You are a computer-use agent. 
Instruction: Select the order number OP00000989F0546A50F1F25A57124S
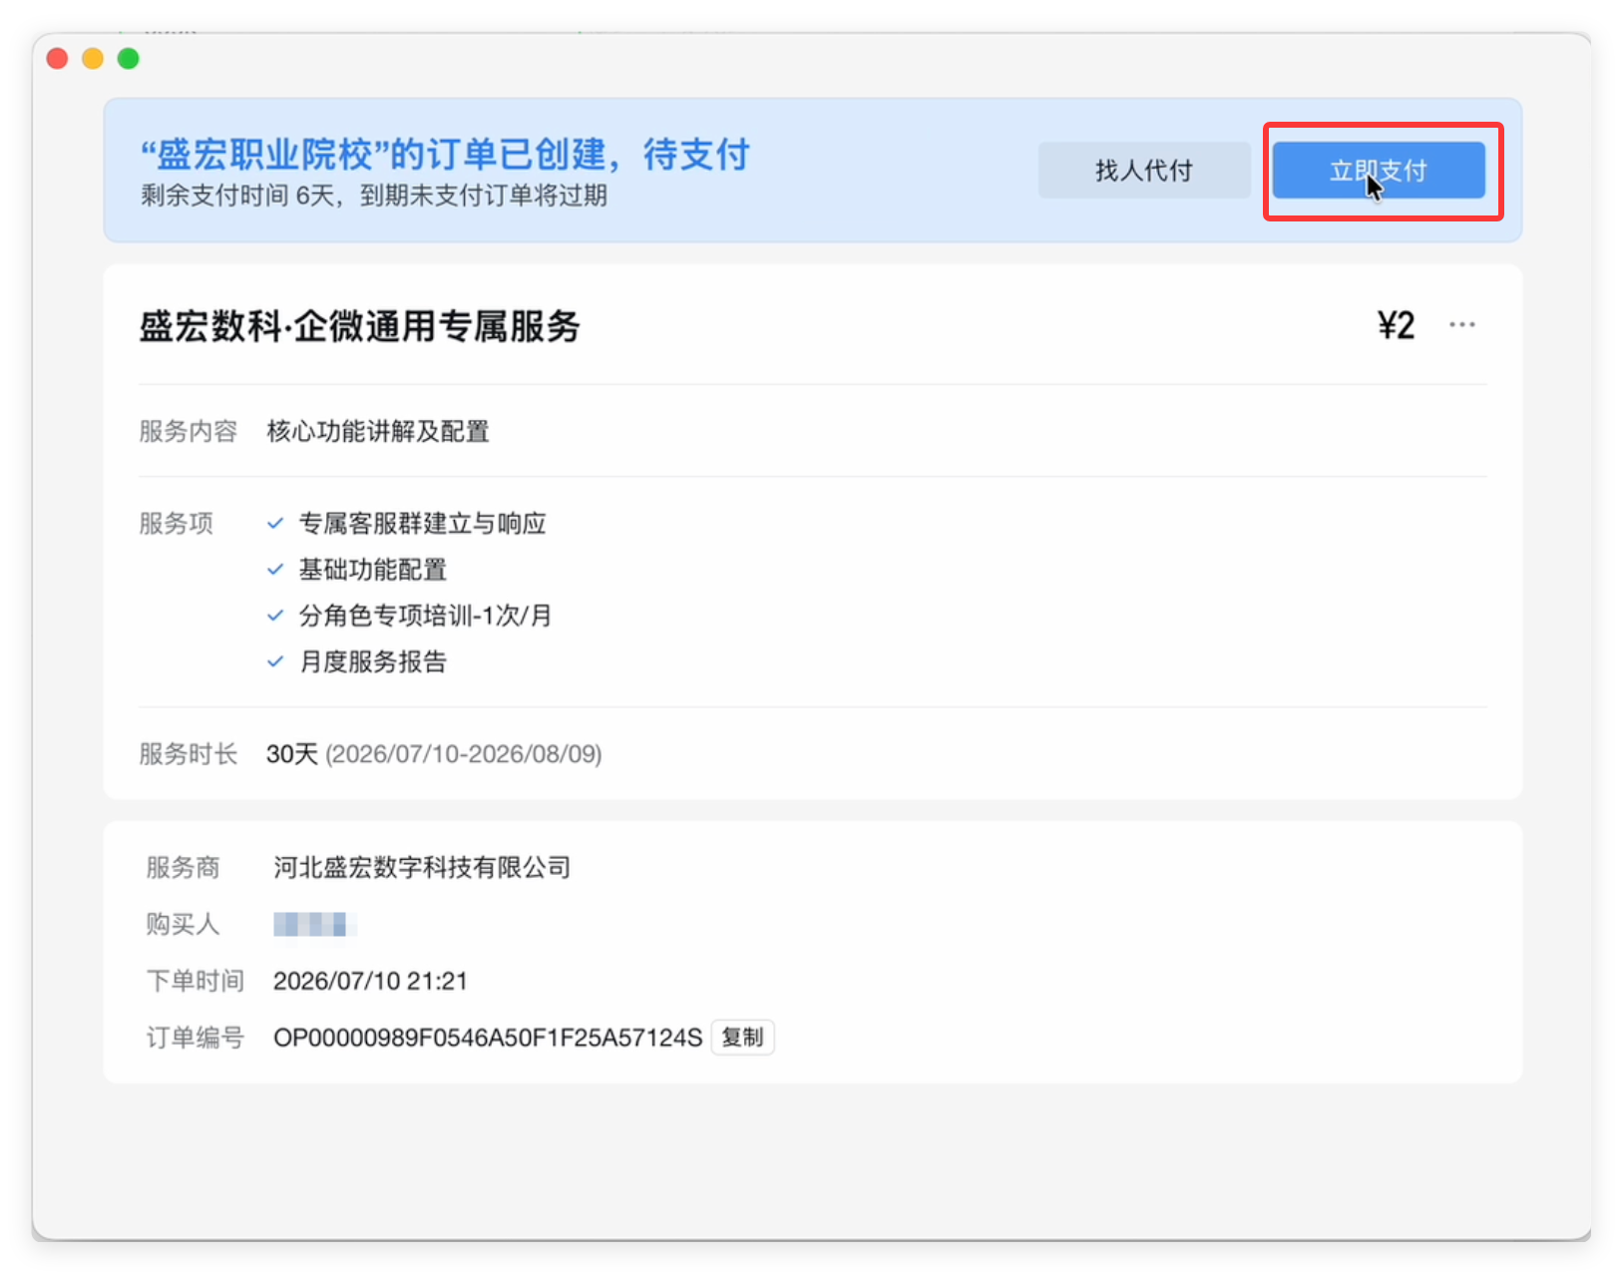point(488,1038)
